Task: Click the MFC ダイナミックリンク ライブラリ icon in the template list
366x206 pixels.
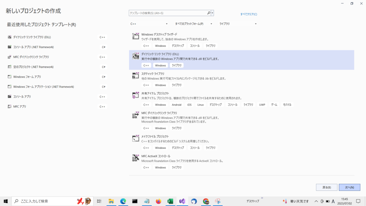Action: 135,115
